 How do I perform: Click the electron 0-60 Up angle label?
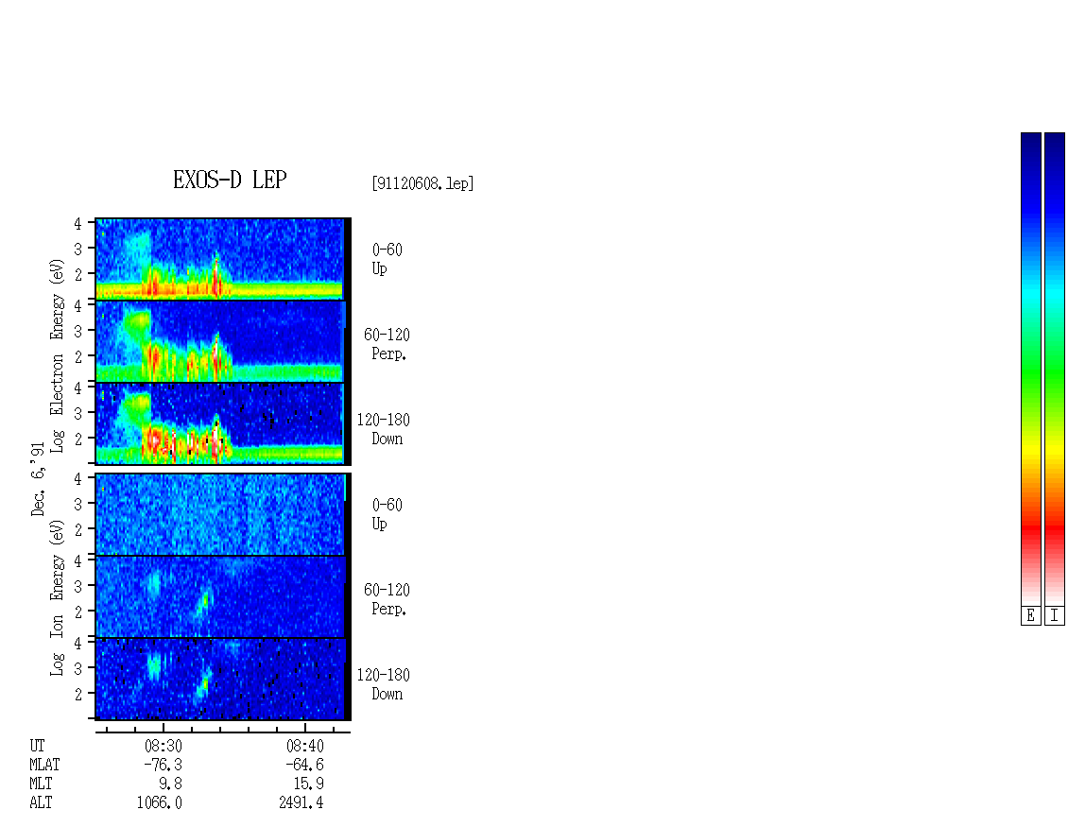(387, 260)
